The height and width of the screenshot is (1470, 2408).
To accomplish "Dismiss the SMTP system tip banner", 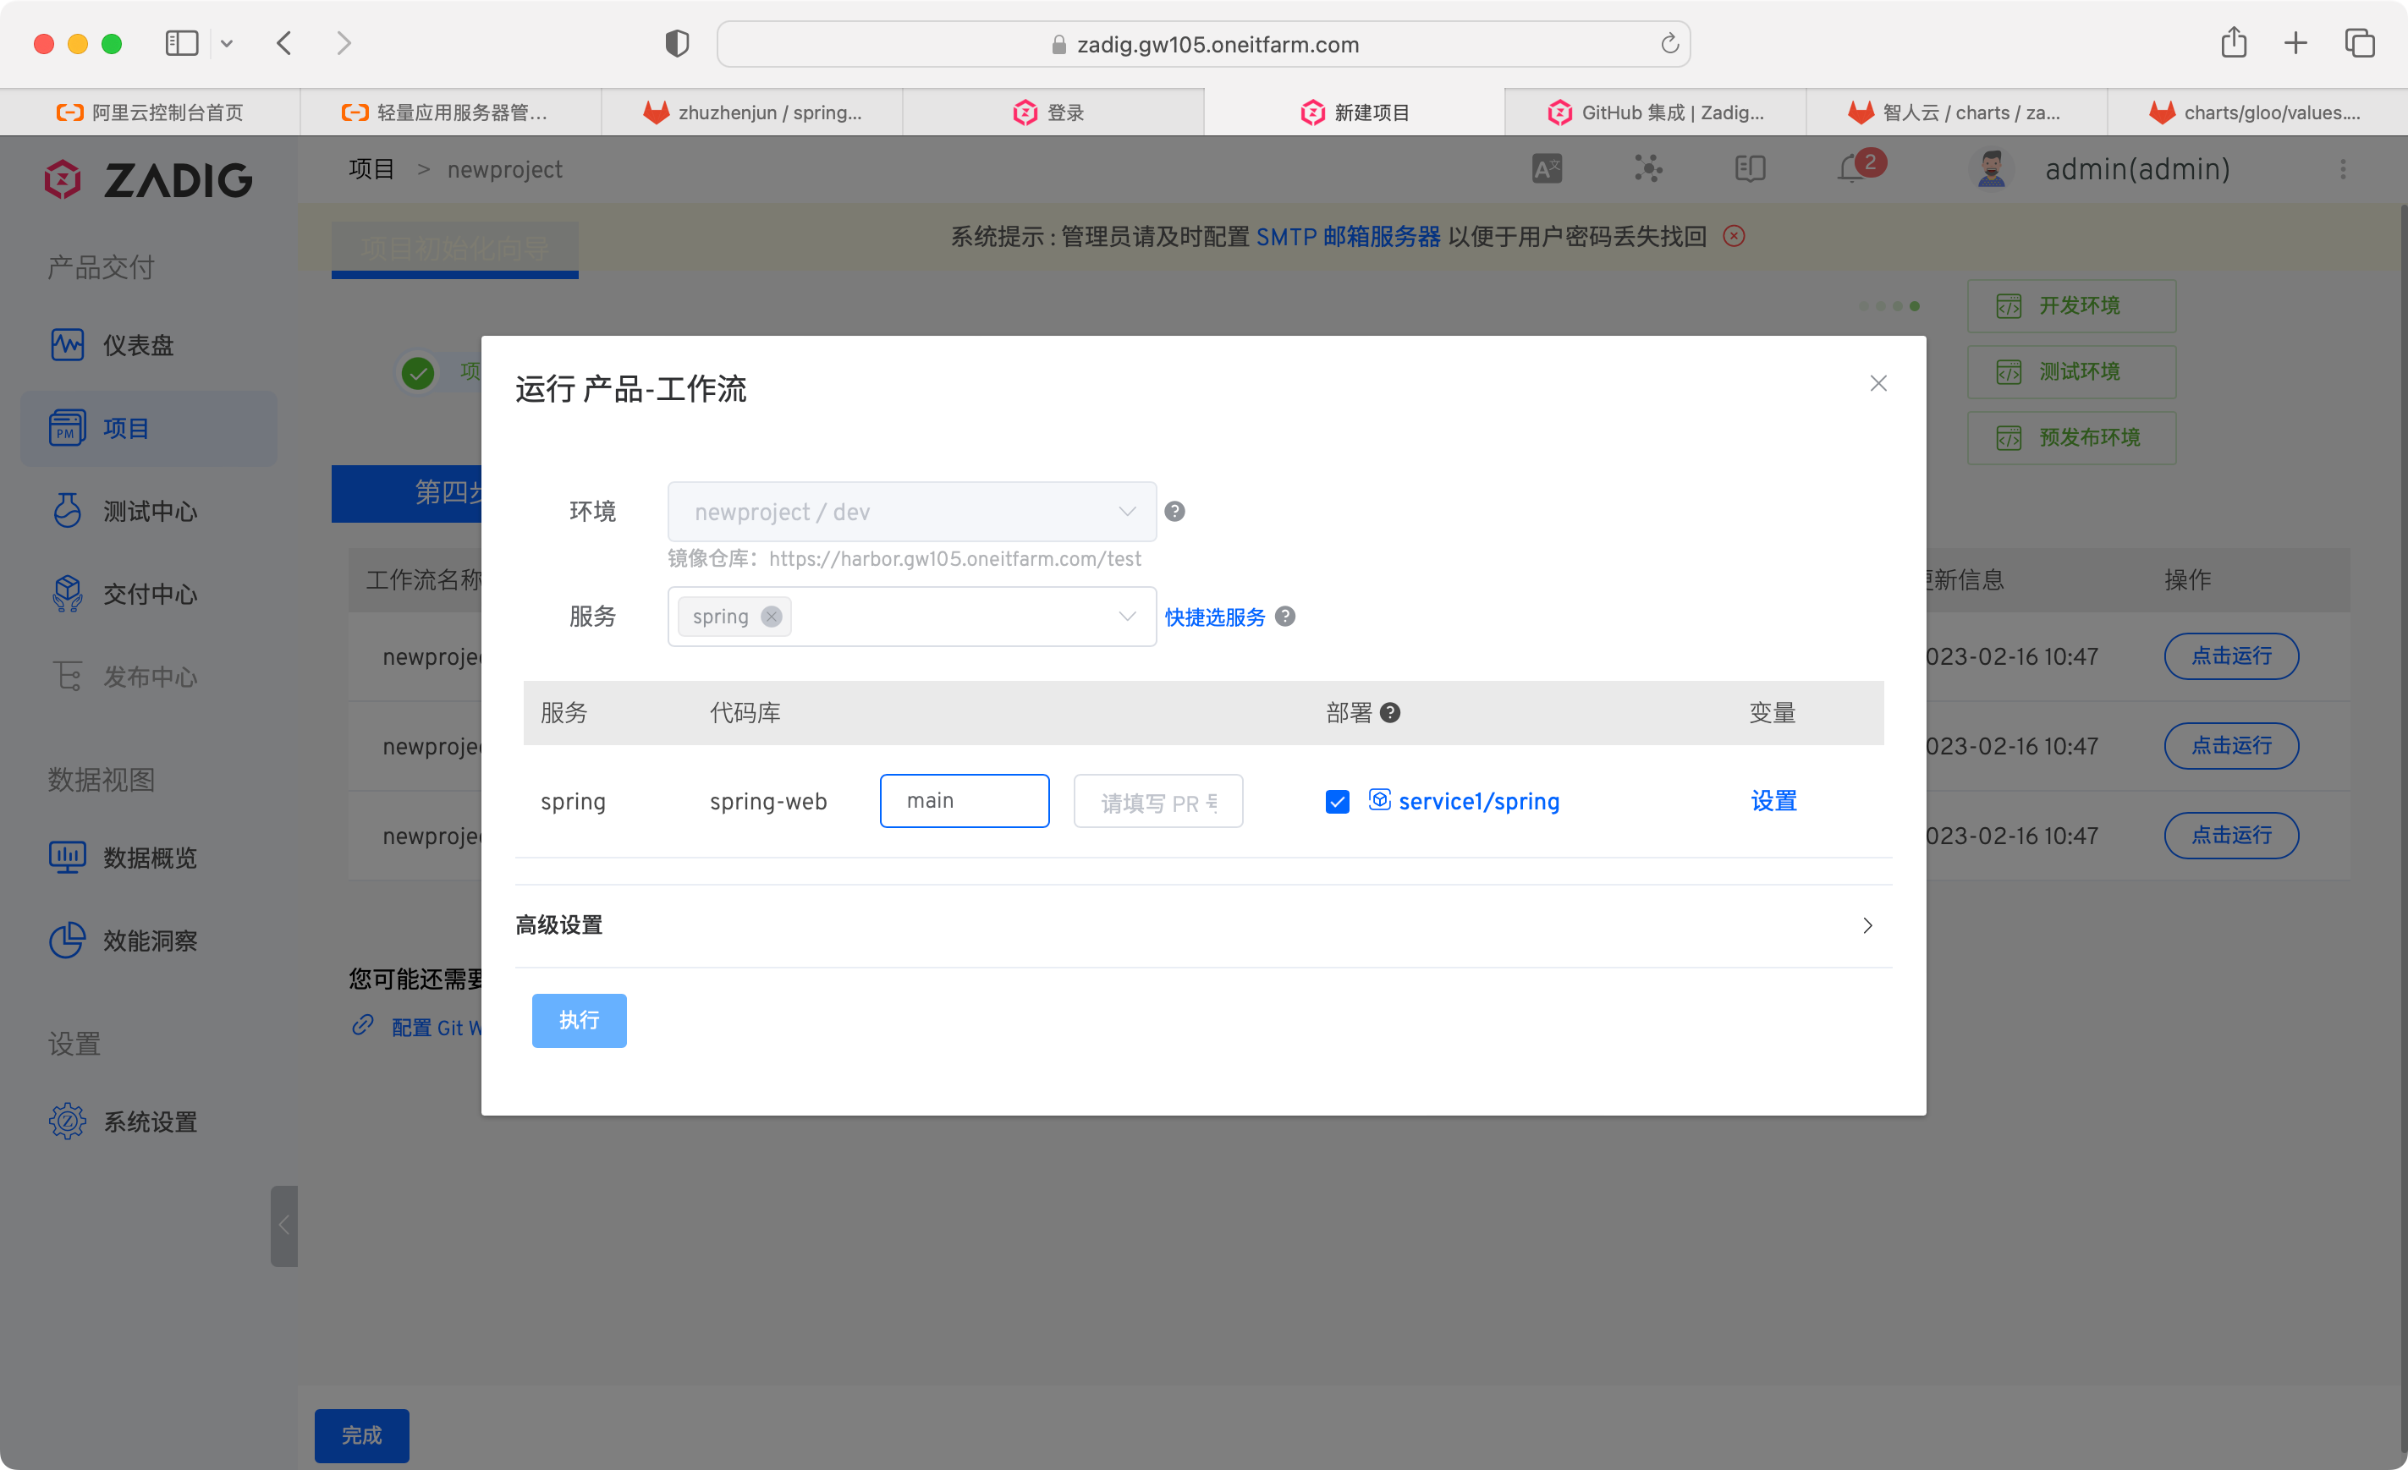I will point(1734,236).
